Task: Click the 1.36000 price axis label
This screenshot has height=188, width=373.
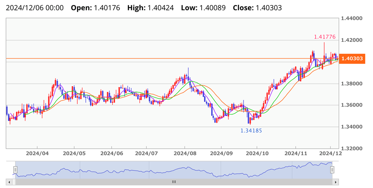Action: pos(351,105)
